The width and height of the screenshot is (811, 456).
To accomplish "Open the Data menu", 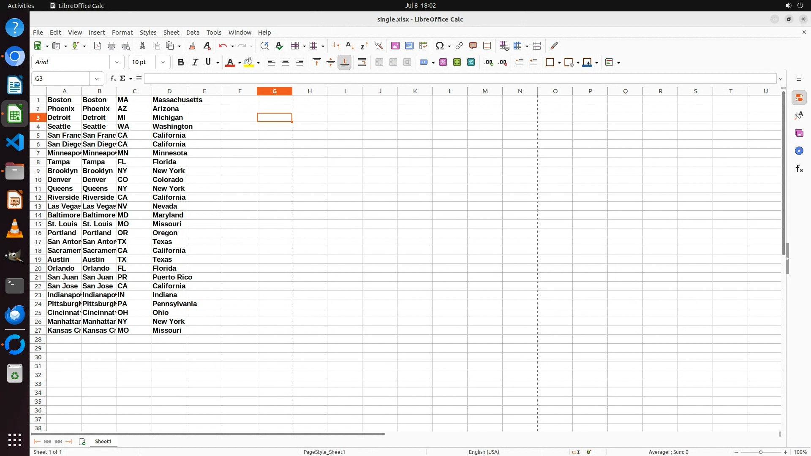I will (x=193, y=33).
